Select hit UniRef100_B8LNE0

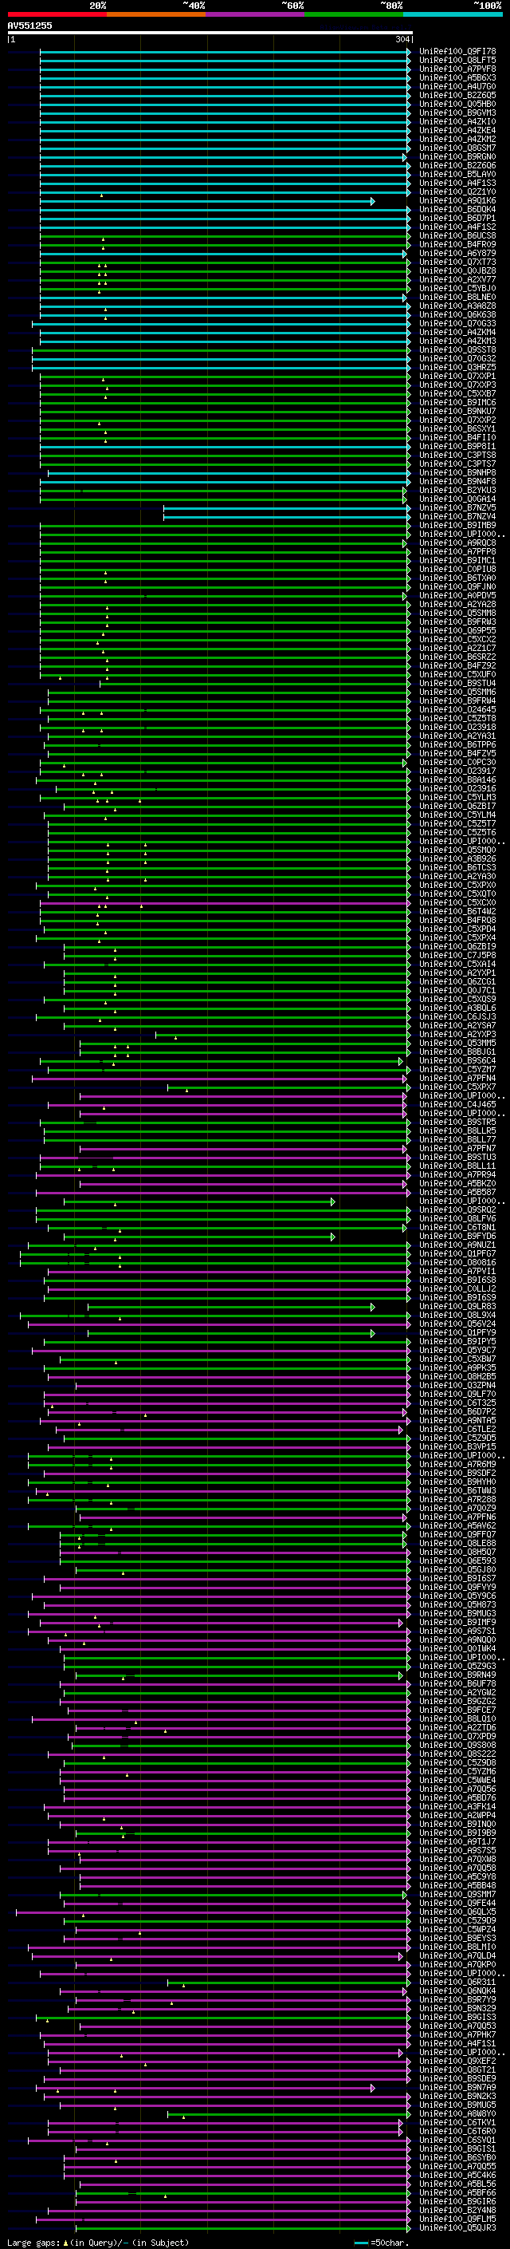(x=457, y=297)
